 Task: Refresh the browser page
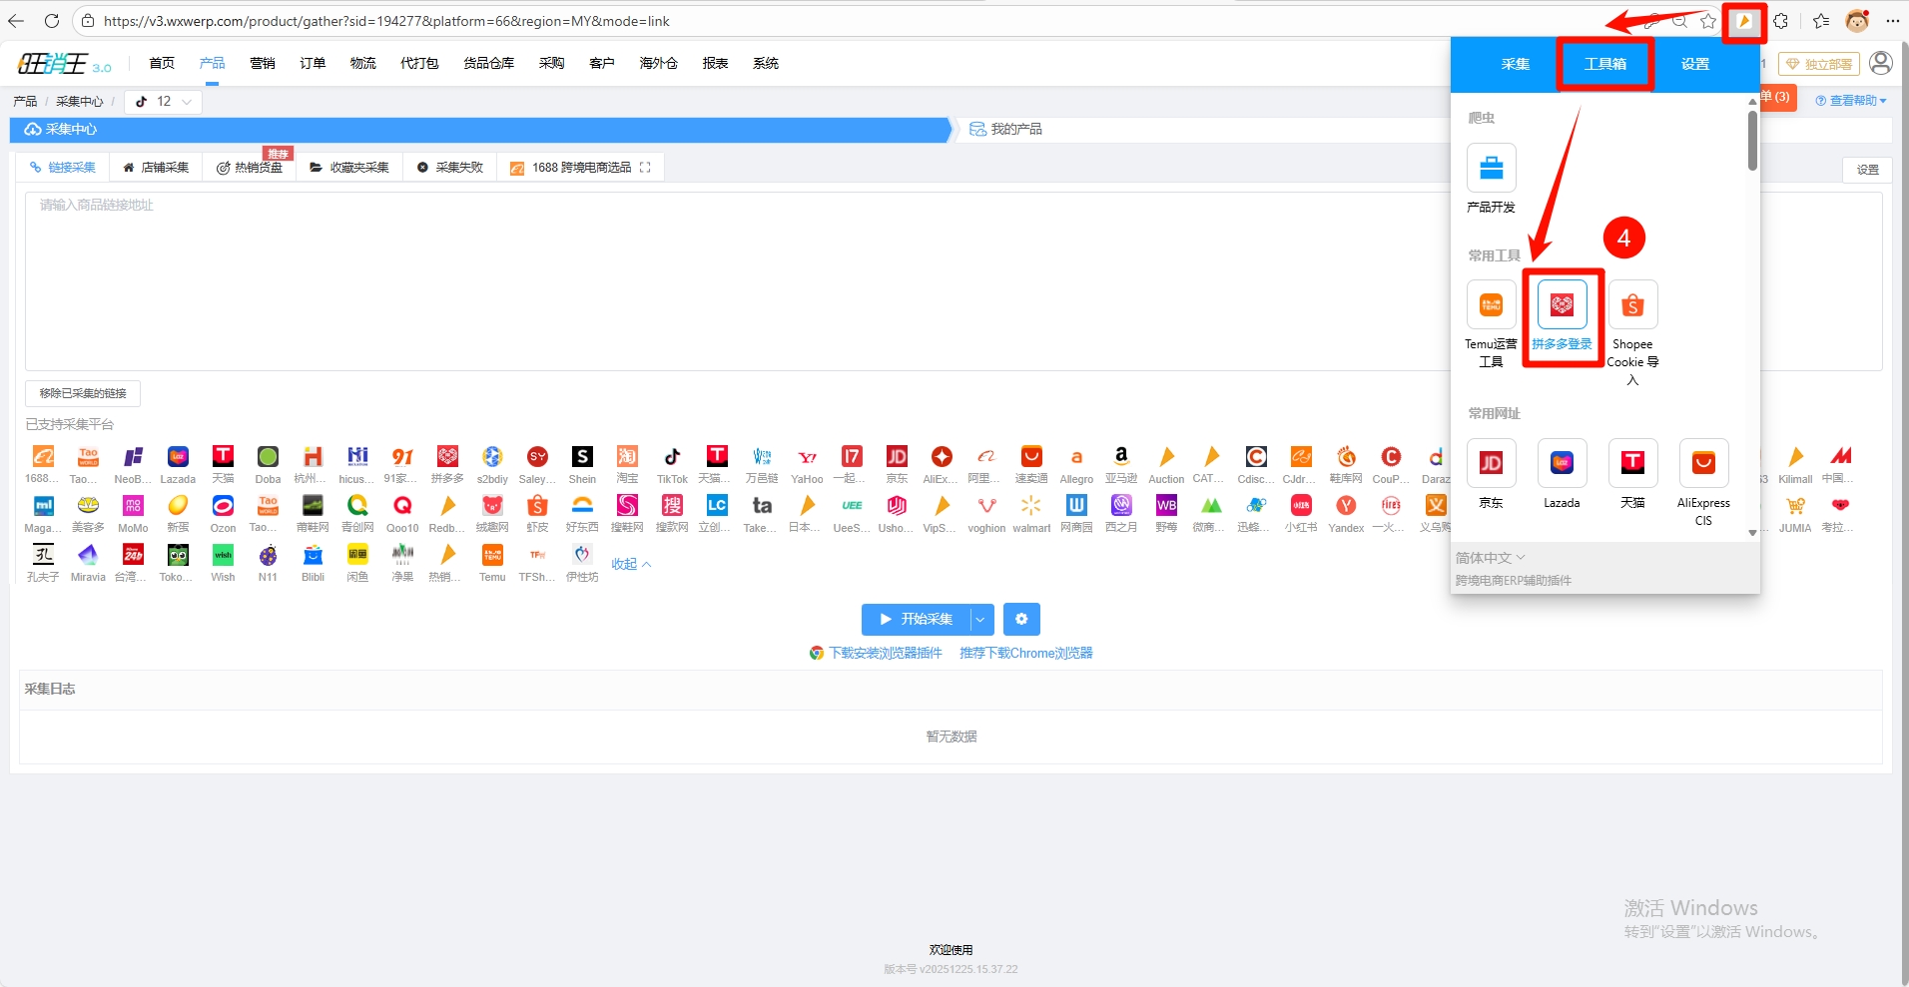pyautogui.click(x=52, y=21)
